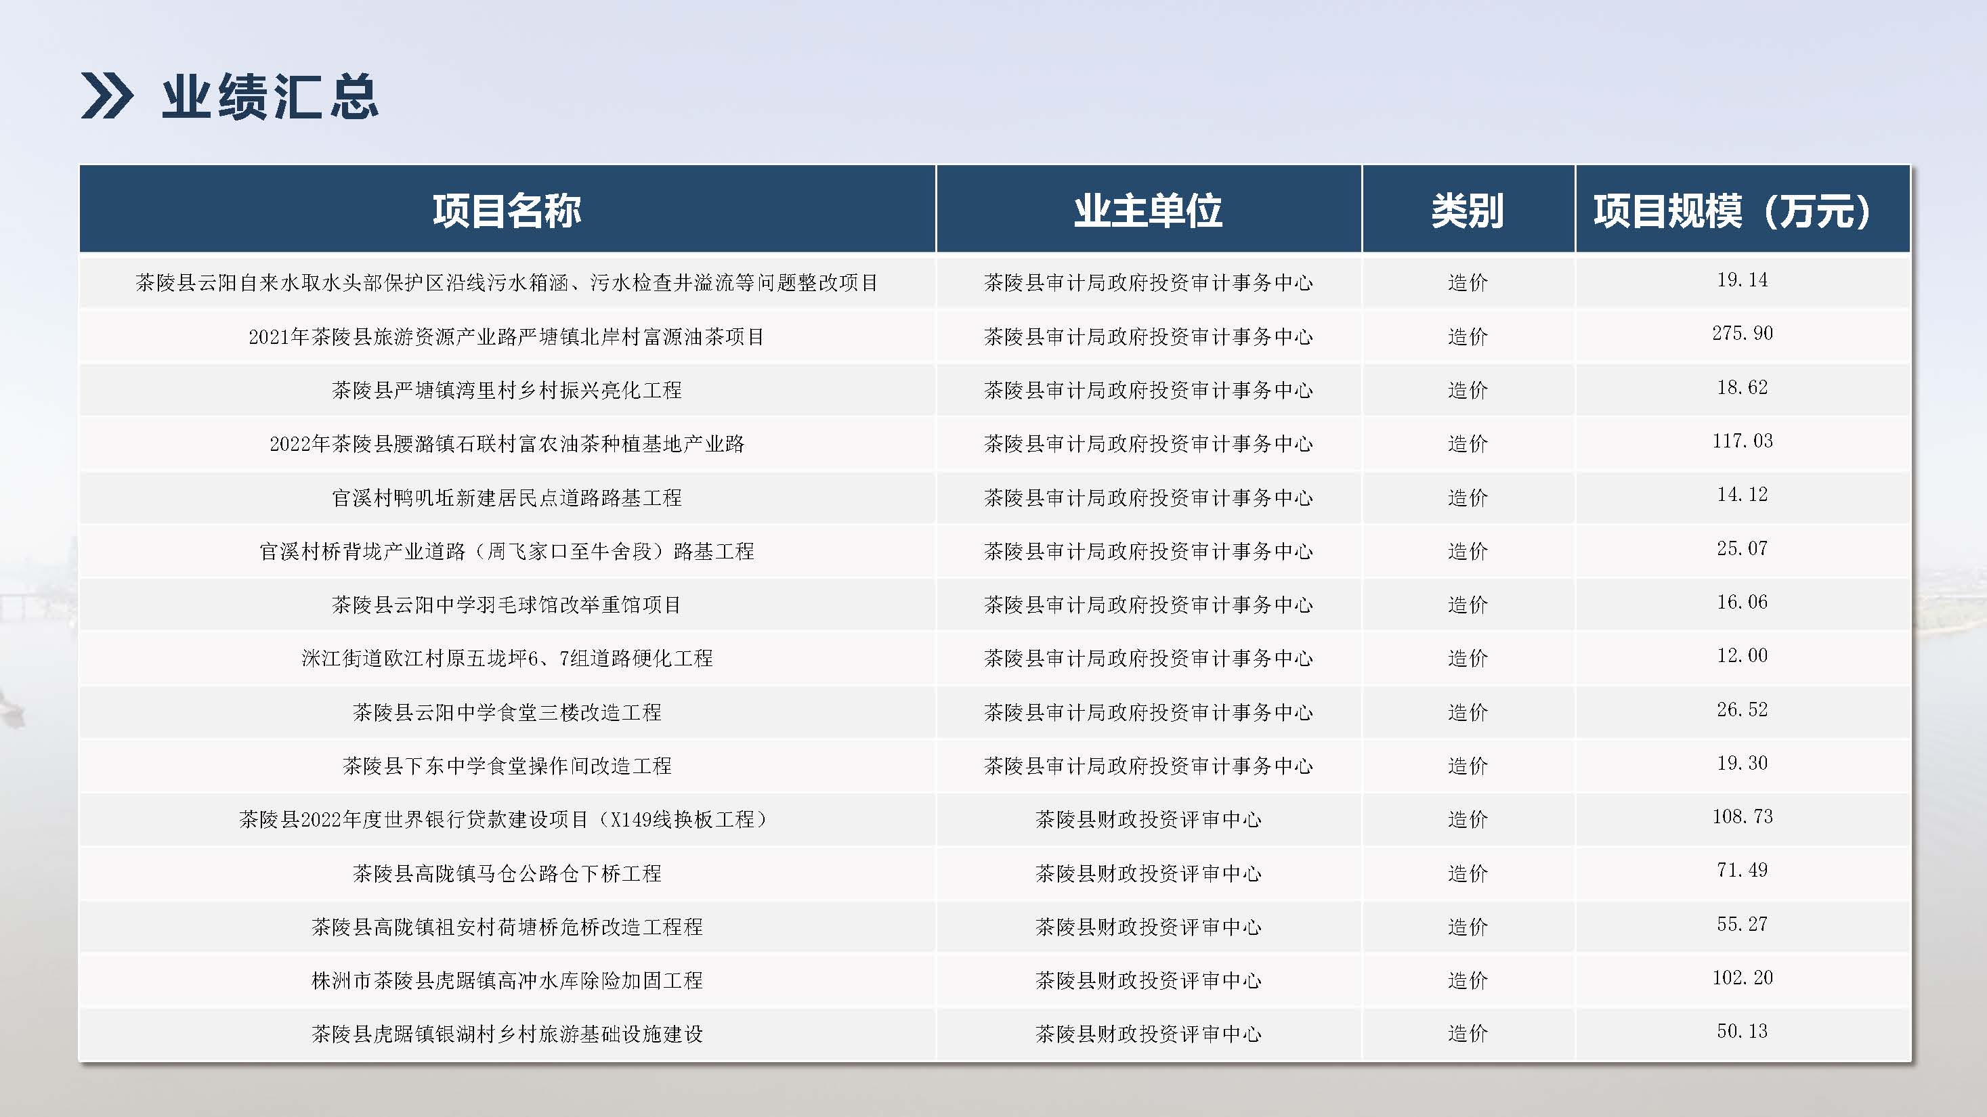
Task: Click the 项目名称 column header
Action: (x=507, y=210)
